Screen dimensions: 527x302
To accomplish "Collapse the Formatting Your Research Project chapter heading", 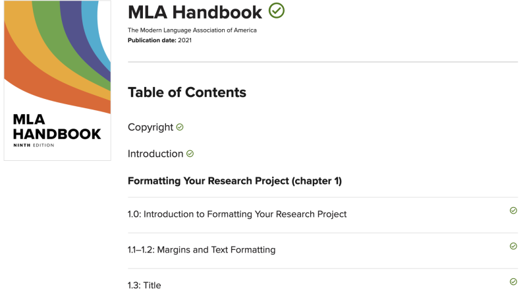I will pos(235,181).
